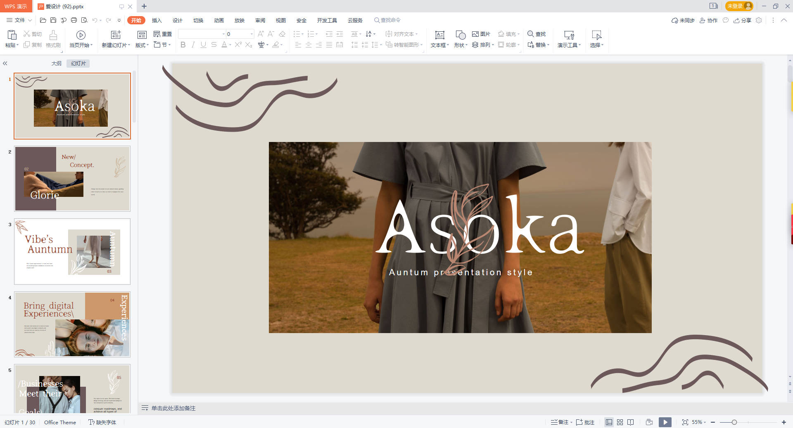The image size is (793, 428).
Task: Click the Print icon
Action: pos(74,20)
